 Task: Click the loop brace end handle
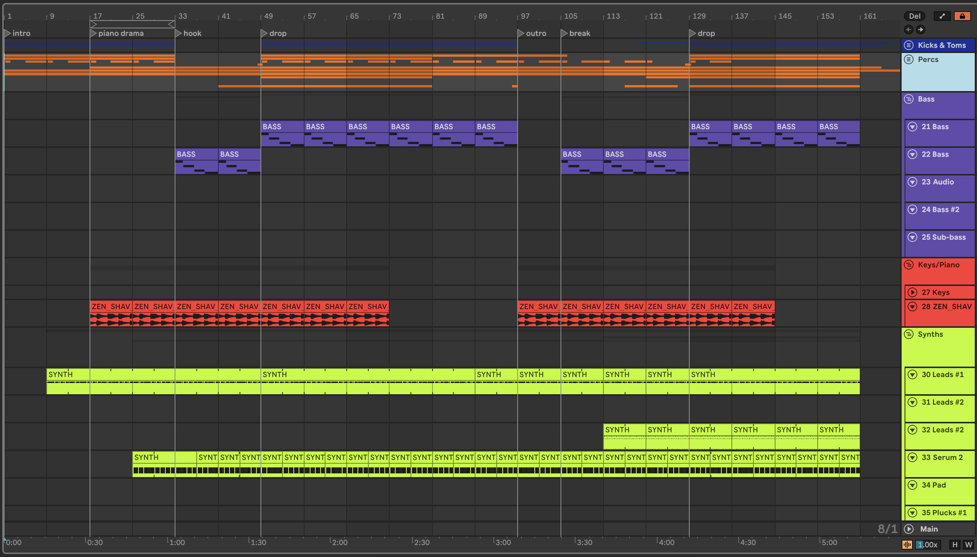coord(172,25)
